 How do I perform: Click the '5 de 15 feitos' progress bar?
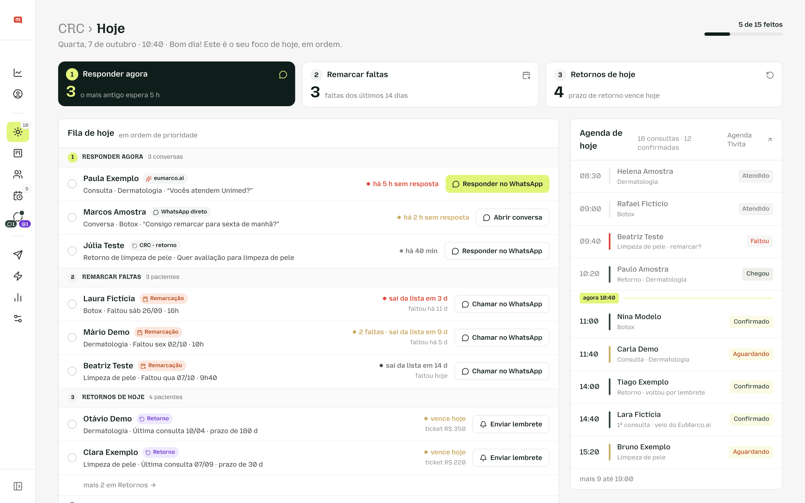tap(744, 34)
